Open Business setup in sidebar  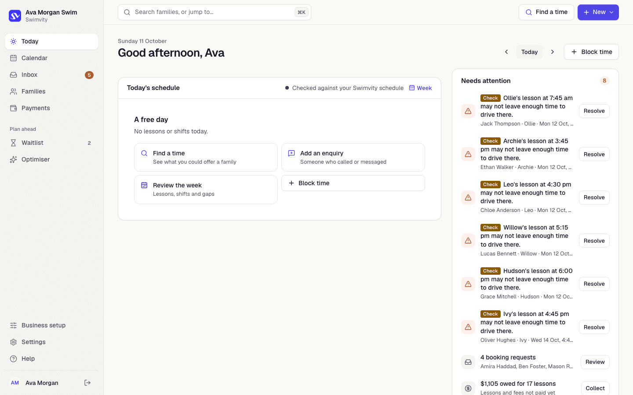coord(51,326)
